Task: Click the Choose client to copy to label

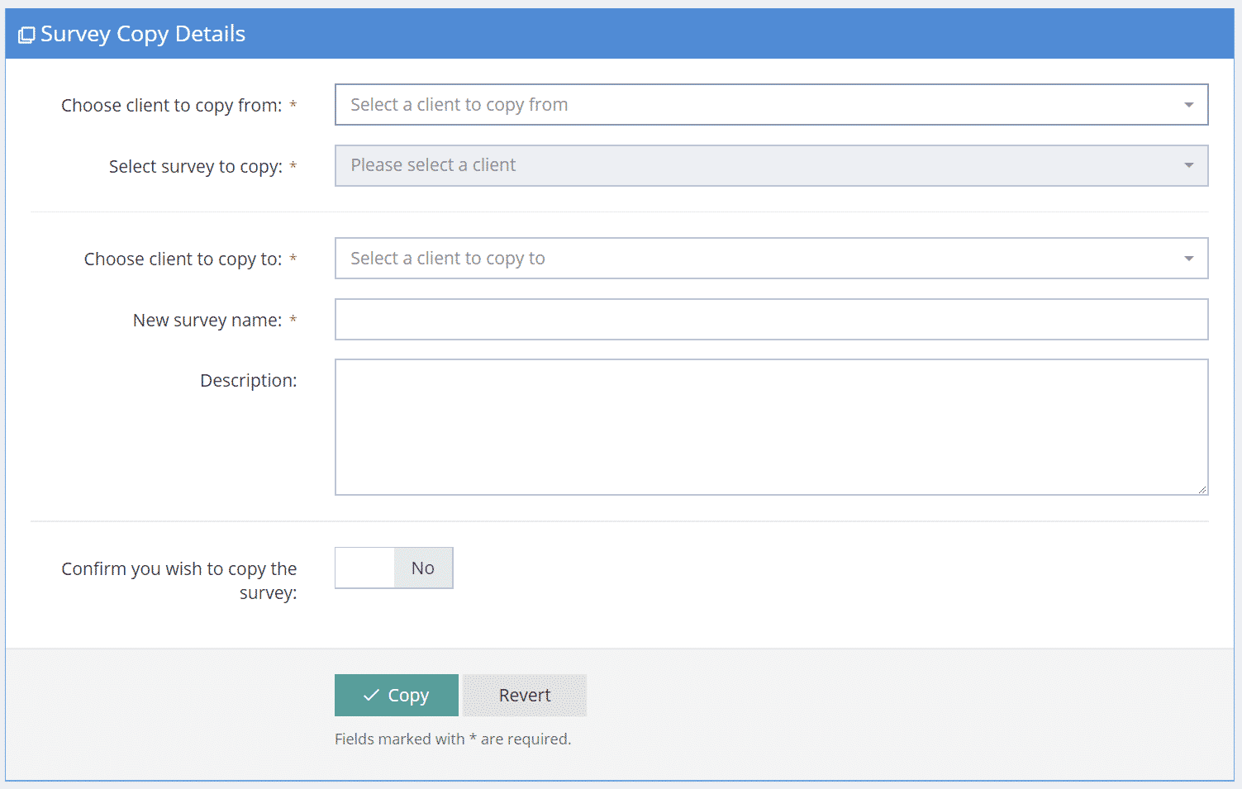Action: point(185,258)
